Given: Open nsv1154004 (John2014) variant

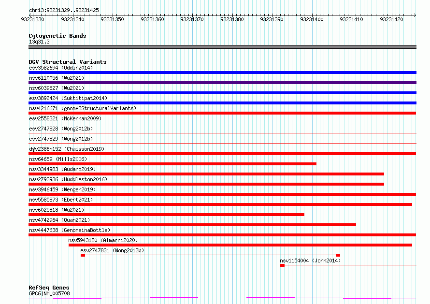Looking at the screenshot, I should pos(310,261).
